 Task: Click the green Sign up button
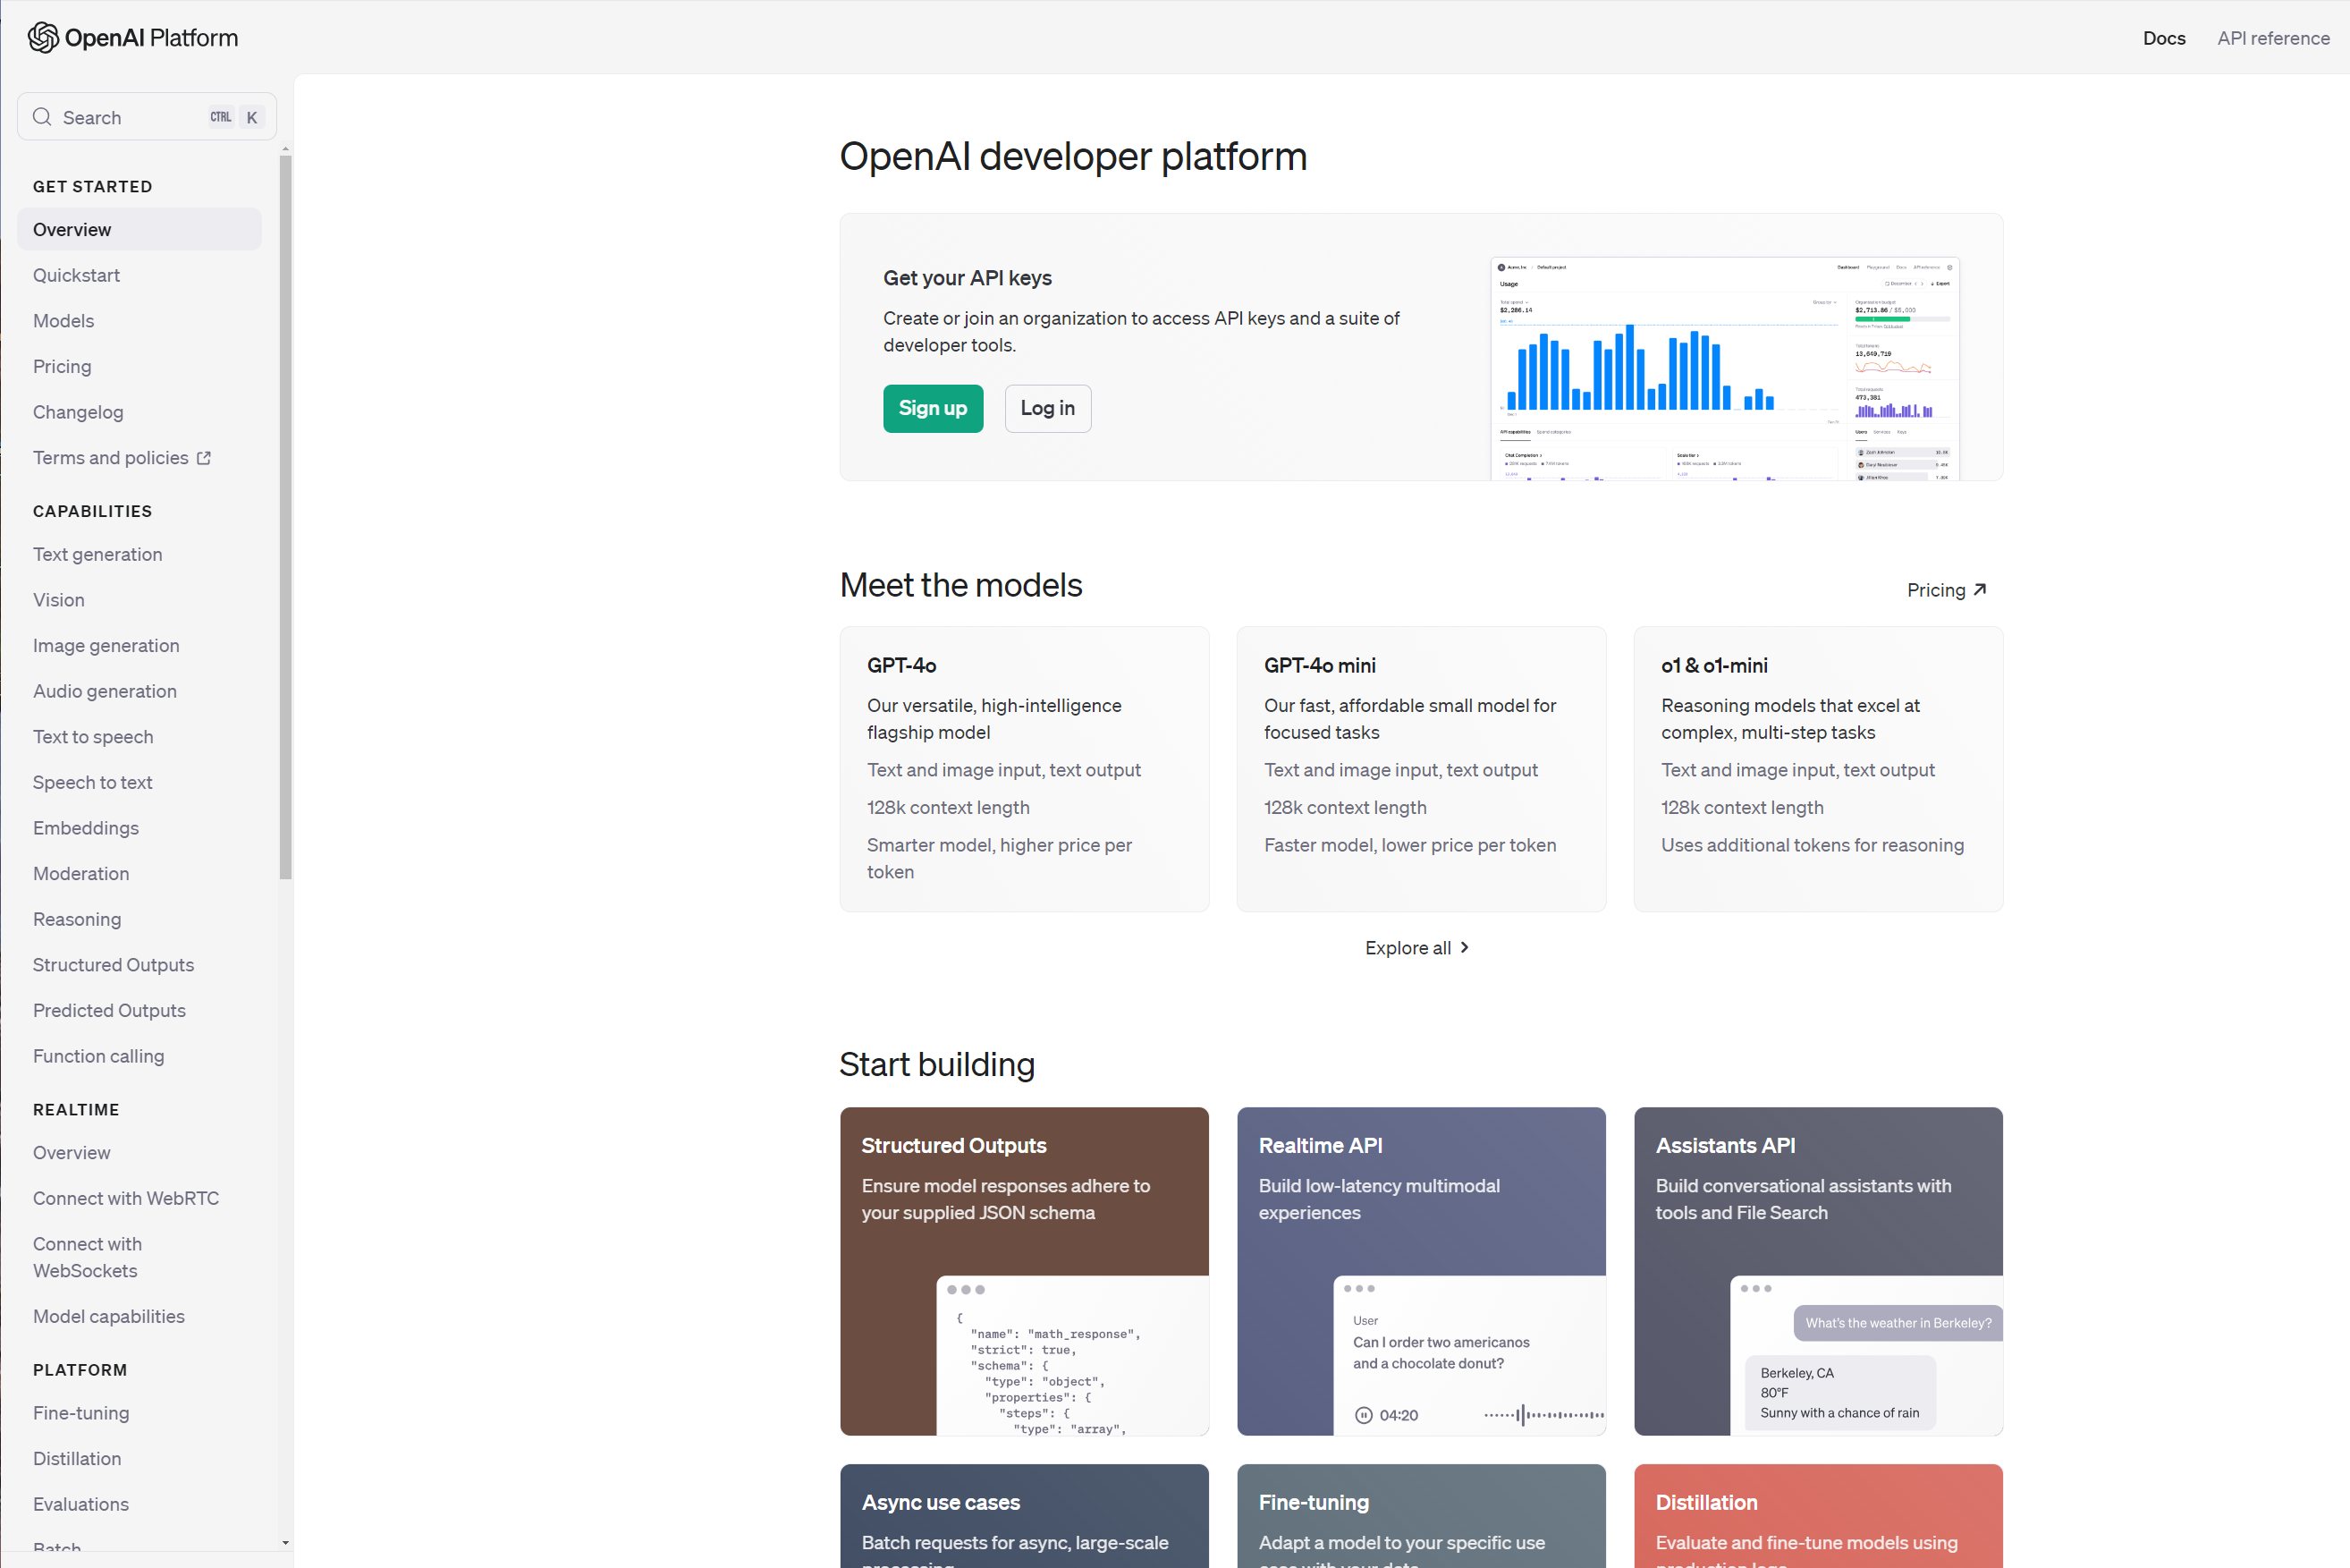coord(933,409)
